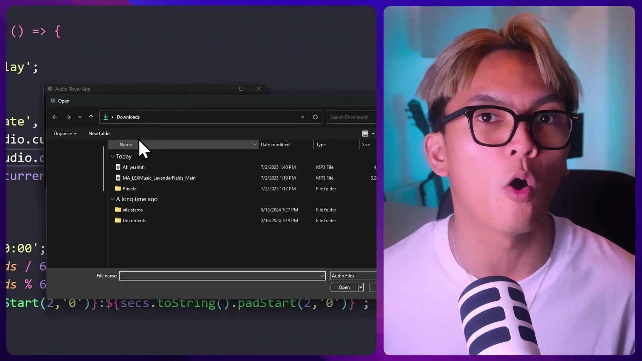
Task: Create a New folder
Action: coord(100,133)
